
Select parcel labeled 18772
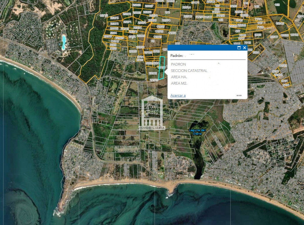point(104,15)
